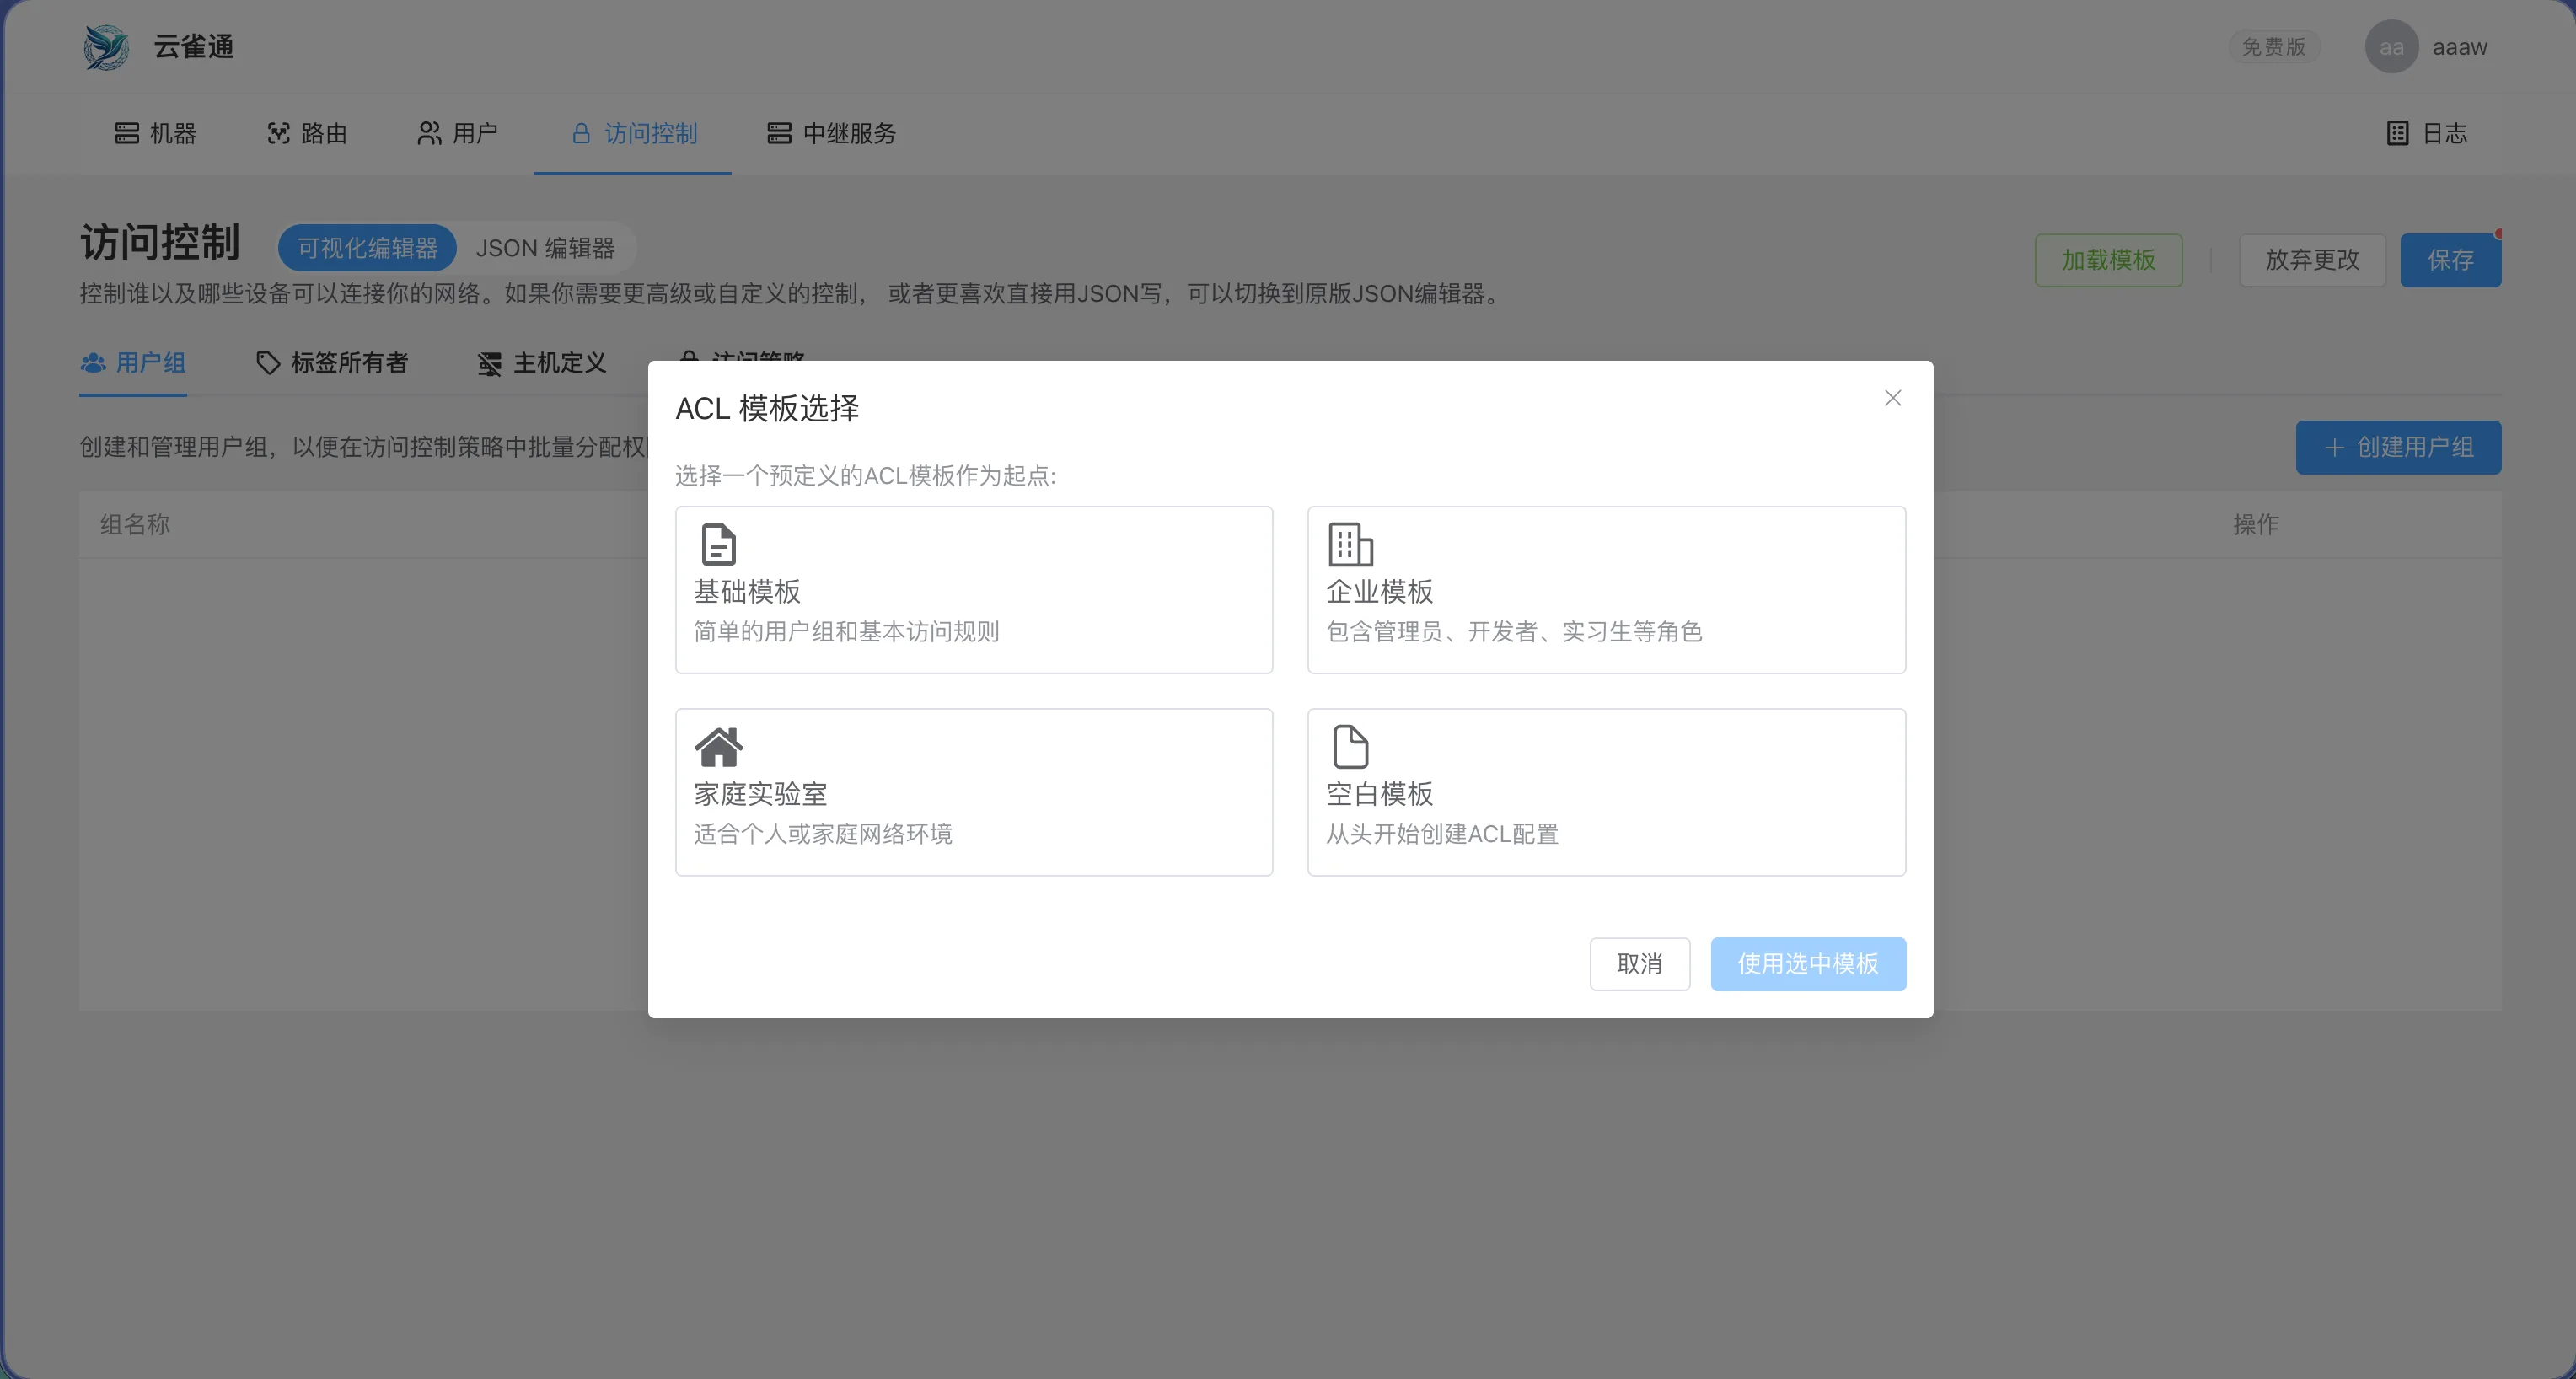Click the 保存 button
The width and height of the screenshot is (2576, 1379).
coord(2450,260)
